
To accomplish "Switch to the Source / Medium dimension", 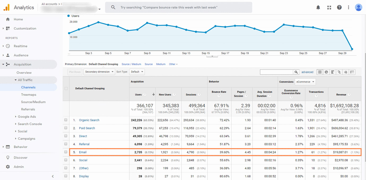I will coord(131,64).
